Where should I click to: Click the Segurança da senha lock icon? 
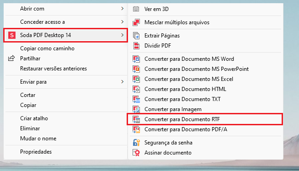[136, 143]
